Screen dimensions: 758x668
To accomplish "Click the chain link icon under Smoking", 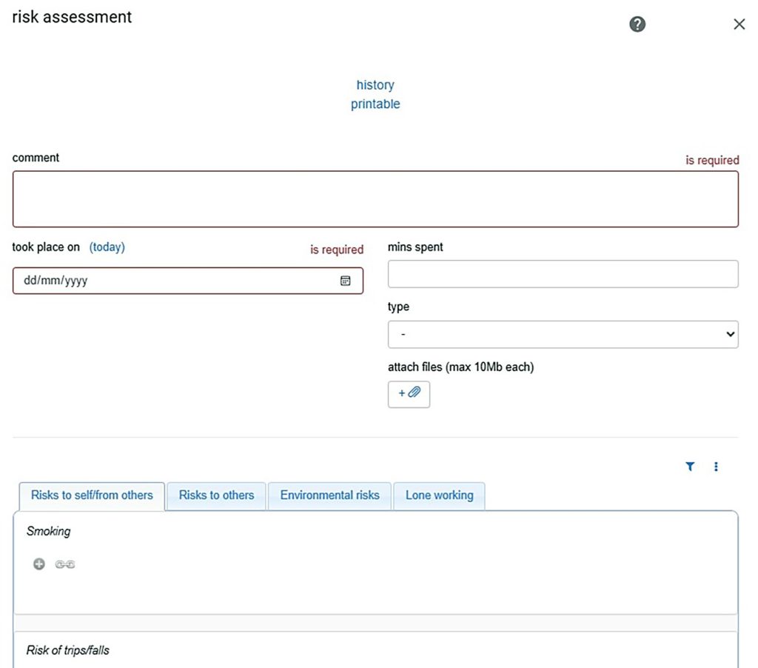I will coord(65,564).
